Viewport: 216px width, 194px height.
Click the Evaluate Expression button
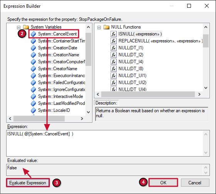(28, 183)
